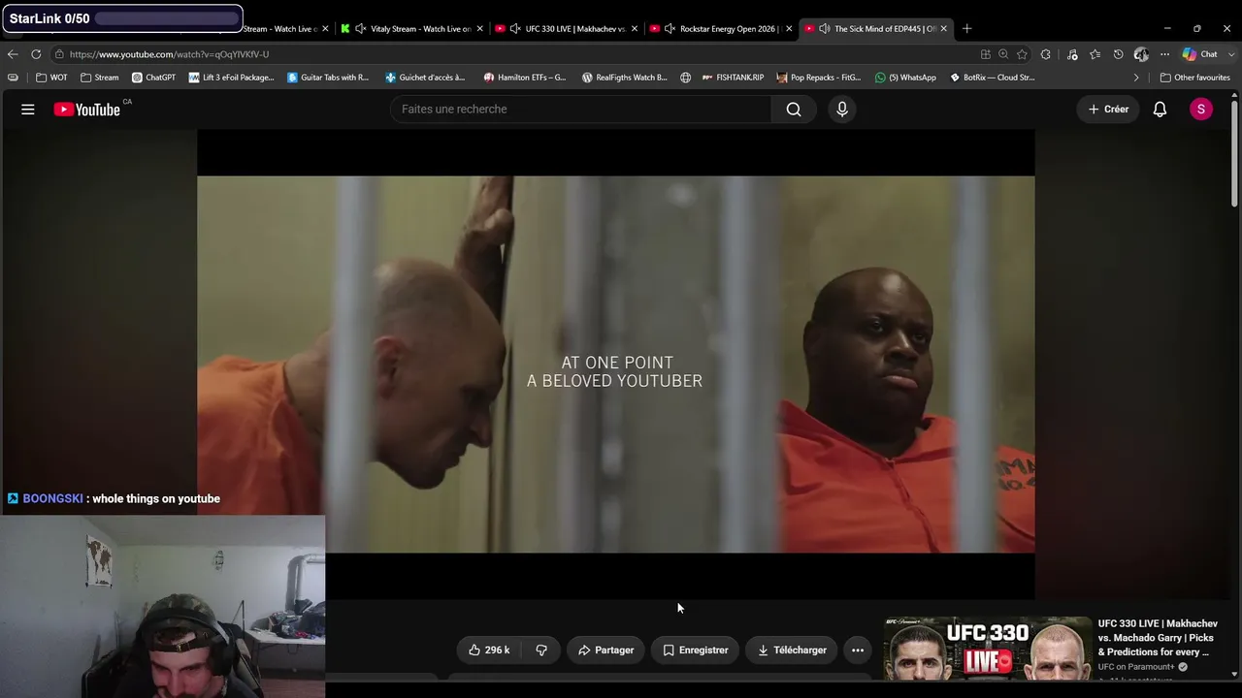Click the search magnifier button

[794, 110]
